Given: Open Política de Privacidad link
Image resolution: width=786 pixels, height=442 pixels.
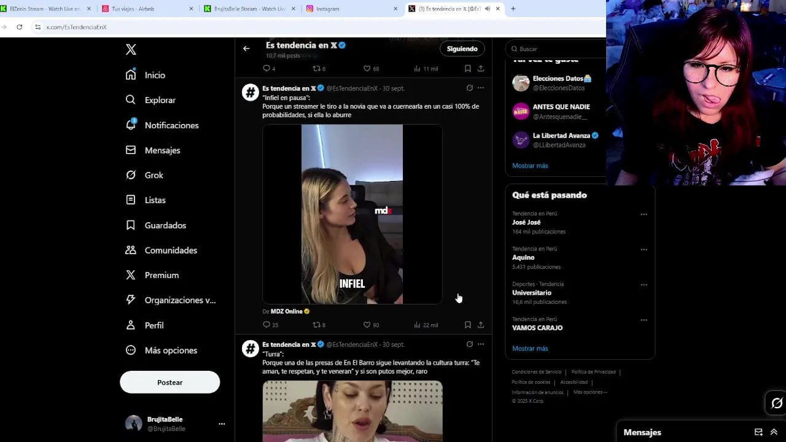Looking at the screenshot, I should tap(593, 372).
